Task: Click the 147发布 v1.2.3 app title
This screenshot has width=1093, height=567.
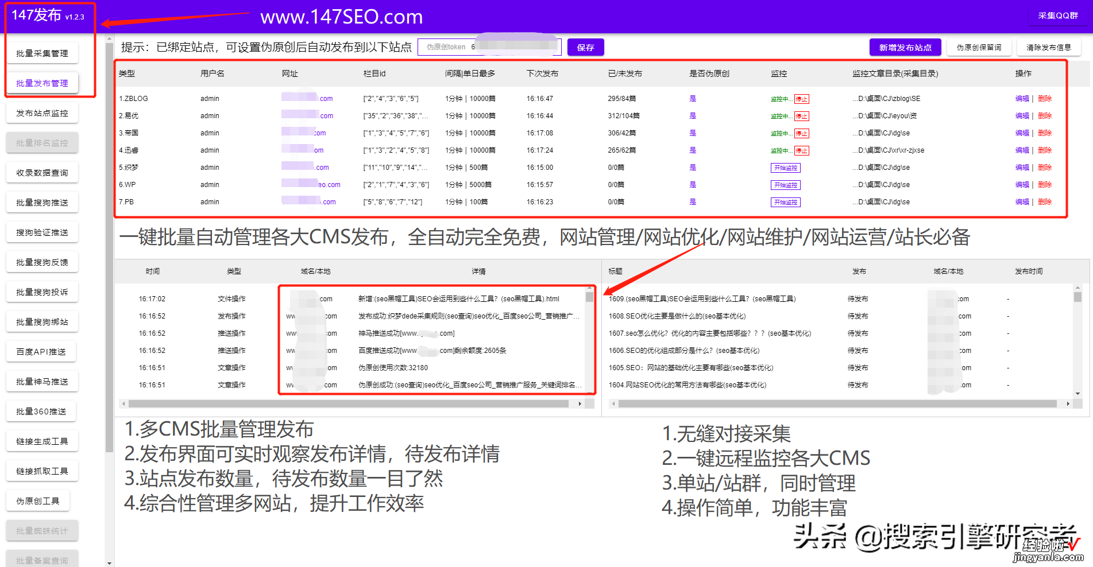Action: tap(48, 15)
